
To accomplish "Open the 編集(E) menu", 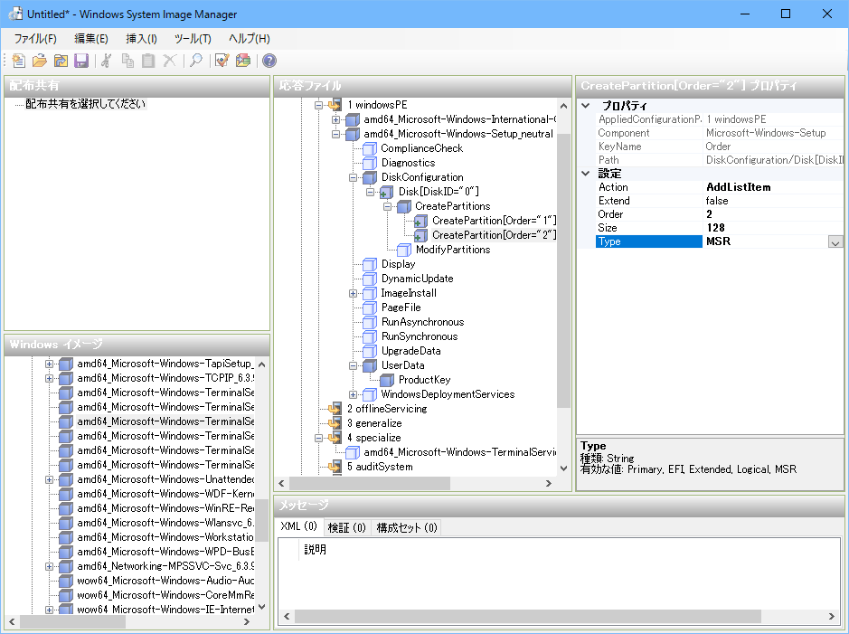I will click(91, 39).
